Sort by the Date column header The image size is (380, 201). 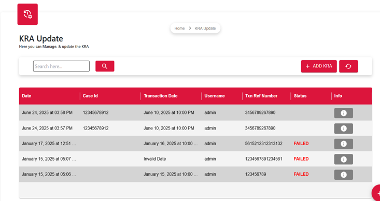tap(26, 96)
